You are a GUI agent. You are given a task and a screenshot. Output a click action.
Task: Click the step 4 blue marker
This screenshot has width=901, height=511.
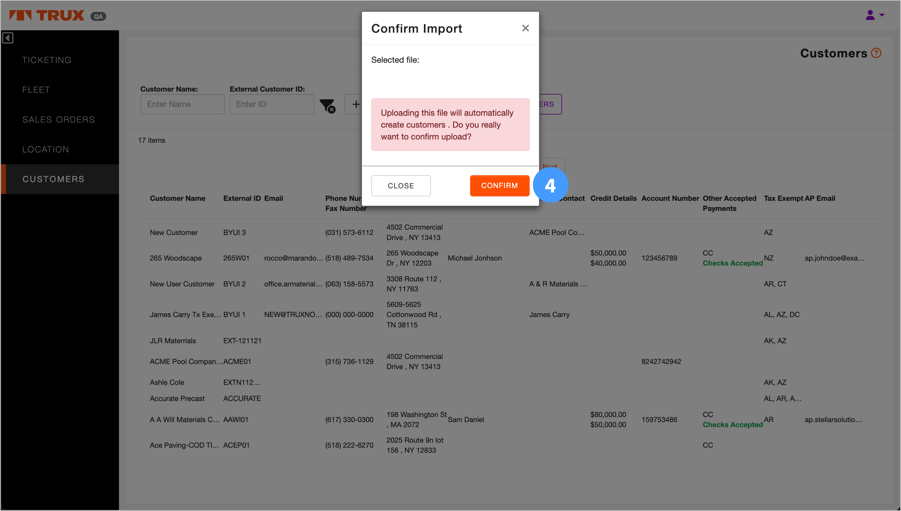[550, 185]
